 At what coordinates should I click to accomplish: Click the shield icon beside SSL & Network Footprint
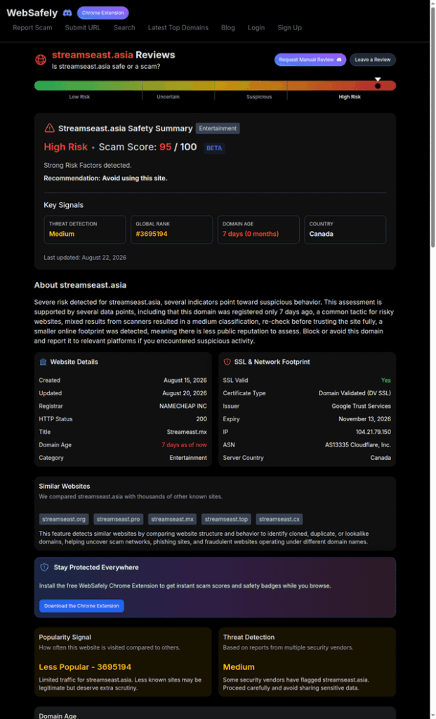pos(227,362)
